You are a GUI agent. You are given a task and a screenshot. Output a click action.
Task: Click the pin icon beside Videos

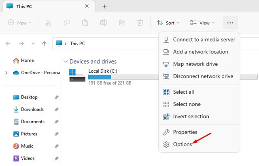[x=57, y=158]
